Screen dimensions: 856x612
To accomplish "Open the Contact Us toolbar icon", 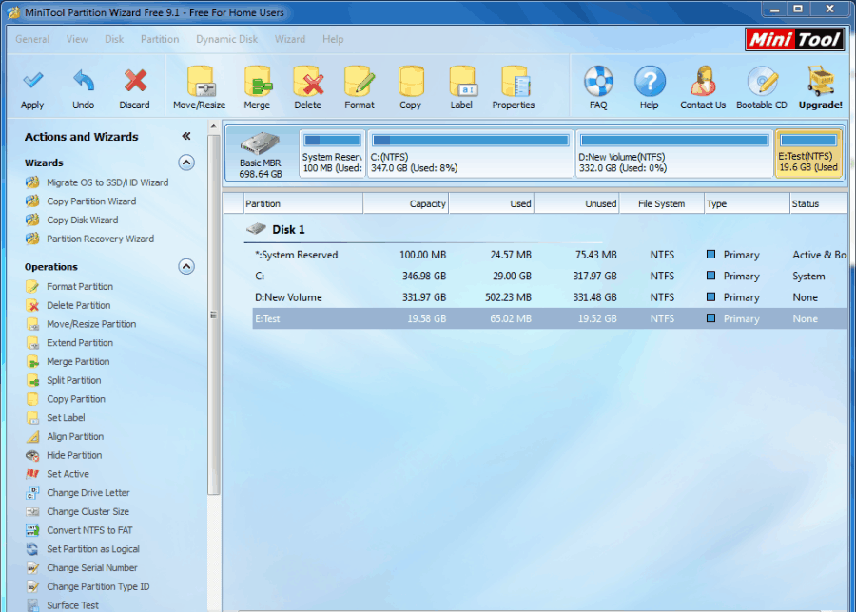I will (x=703, y=88).
